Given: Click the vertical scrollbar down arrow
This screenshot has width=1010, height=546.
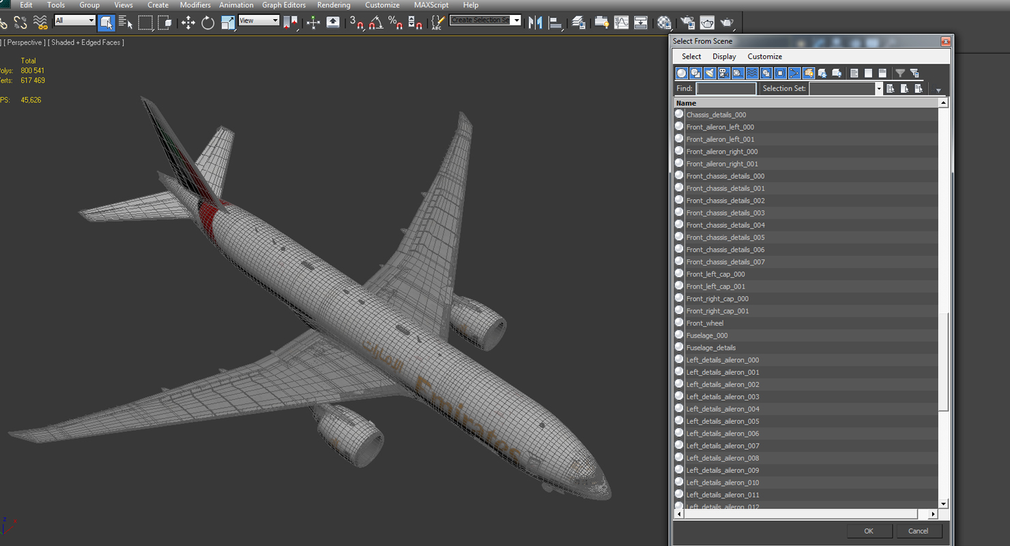Looking at the screenshot, I should (x=944, y=504).
